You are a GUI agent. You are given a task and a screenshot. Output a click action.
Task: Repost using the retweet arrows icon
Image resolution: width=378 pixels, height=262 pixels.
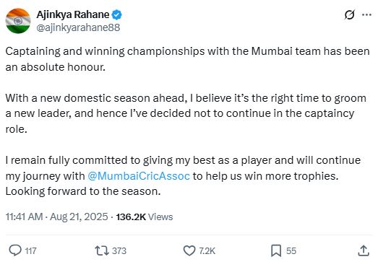click(102, 250)
